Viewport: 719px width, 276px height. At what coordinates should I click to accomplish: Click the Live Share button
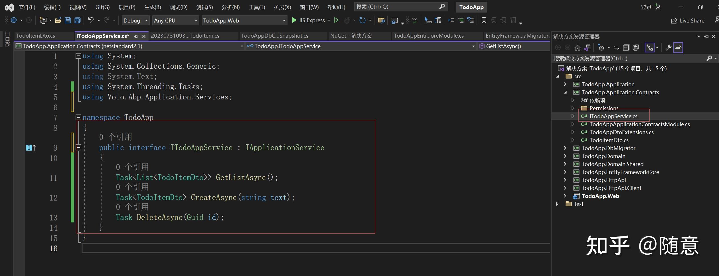point(688,21)
